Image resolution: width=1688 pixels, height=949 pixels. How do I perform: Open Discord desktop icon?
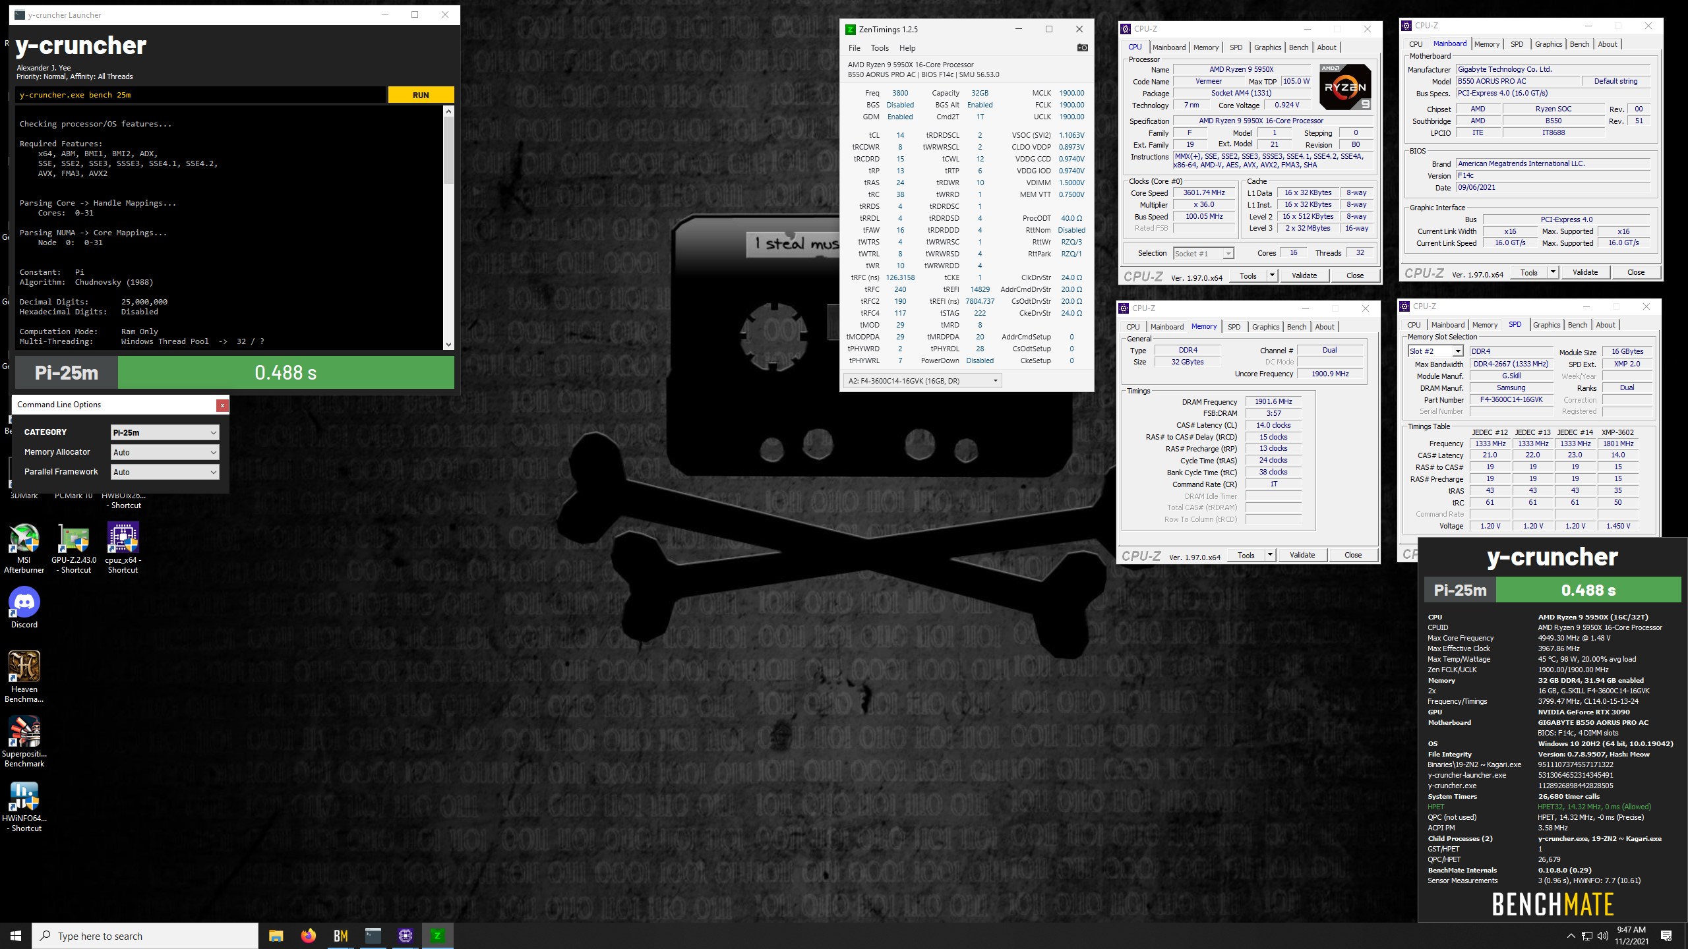[24, 608]
